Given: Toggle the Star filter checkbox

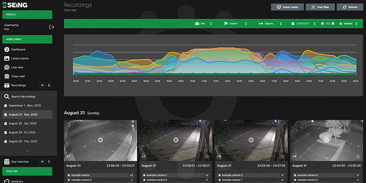Looking at the screenshot, I should click(333, 23).
